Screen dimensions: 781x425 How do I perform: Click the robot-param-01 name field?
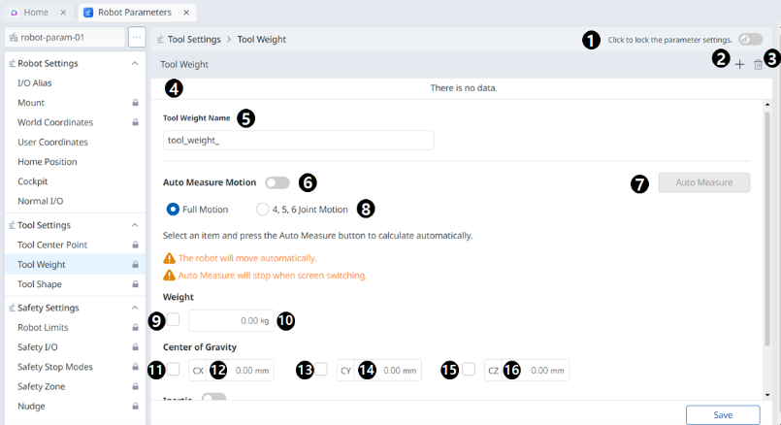click(64, 38)
